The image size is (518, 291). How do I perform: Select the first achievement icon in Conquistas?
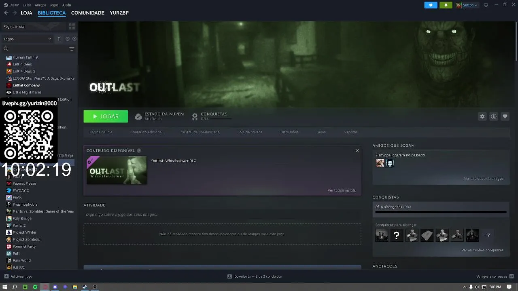382,235
